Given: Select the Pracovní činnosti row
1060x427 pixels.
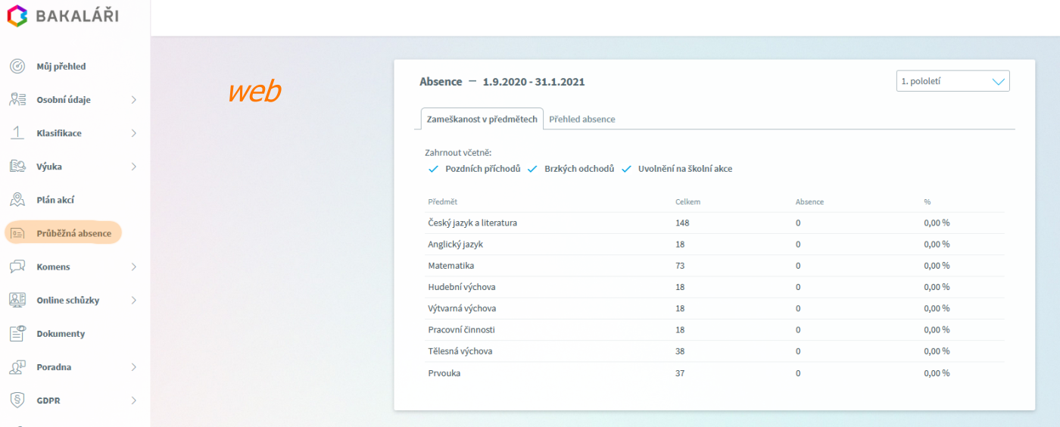Looking at the screenshot, I should [x=715, y=329].
